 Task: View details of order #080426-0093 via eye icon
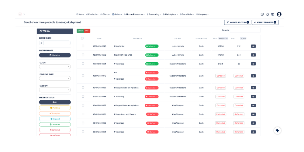253,46
